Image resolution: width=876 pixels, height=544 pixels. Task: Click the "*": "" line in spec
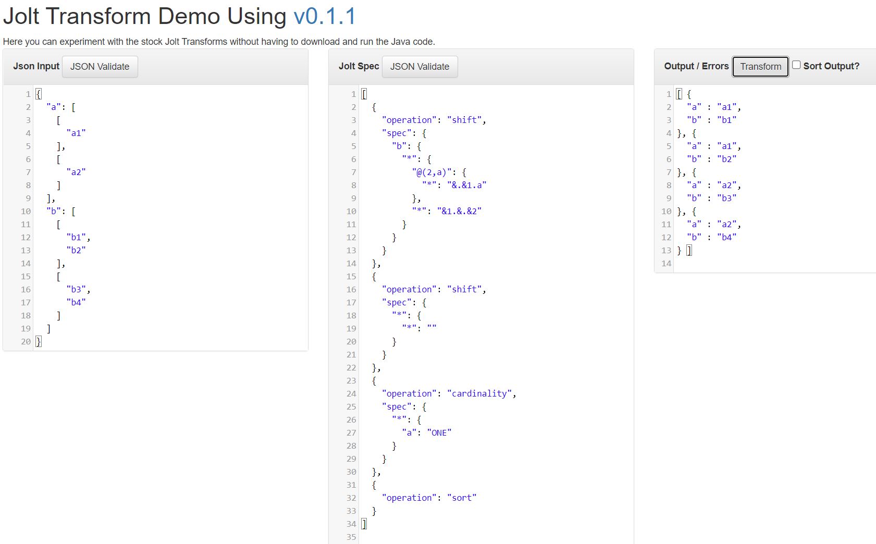[420, 328]
